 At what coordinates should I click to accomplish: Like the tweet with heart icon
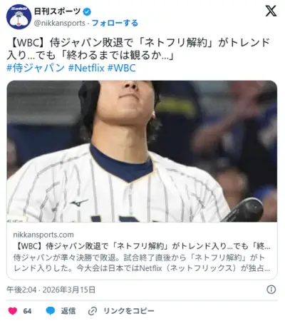tap(13, 311)
